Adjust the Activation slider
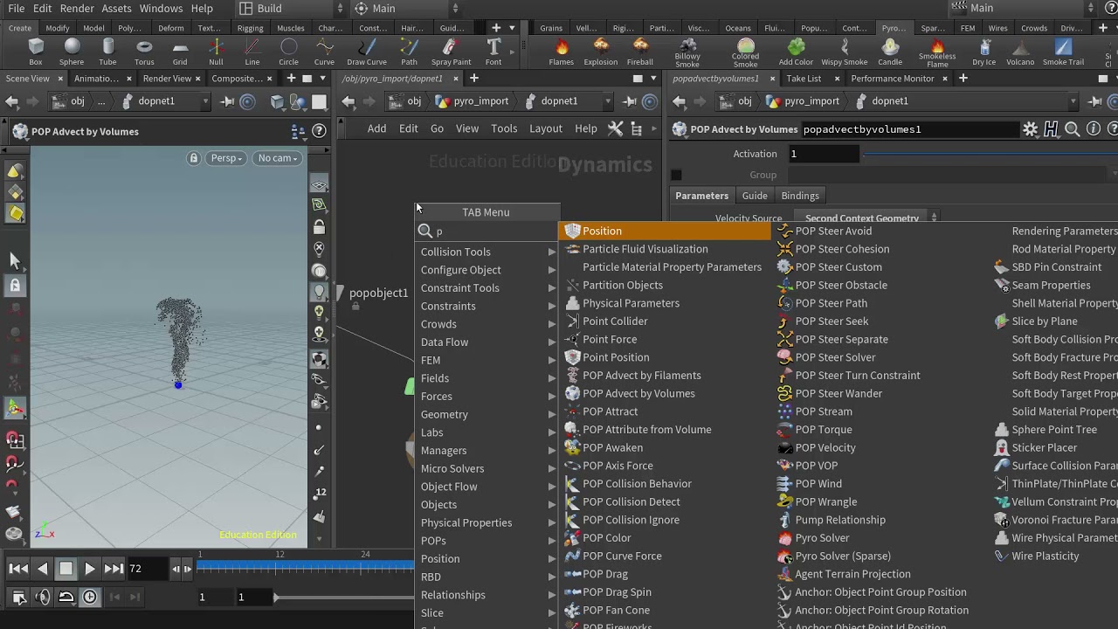 990,154
